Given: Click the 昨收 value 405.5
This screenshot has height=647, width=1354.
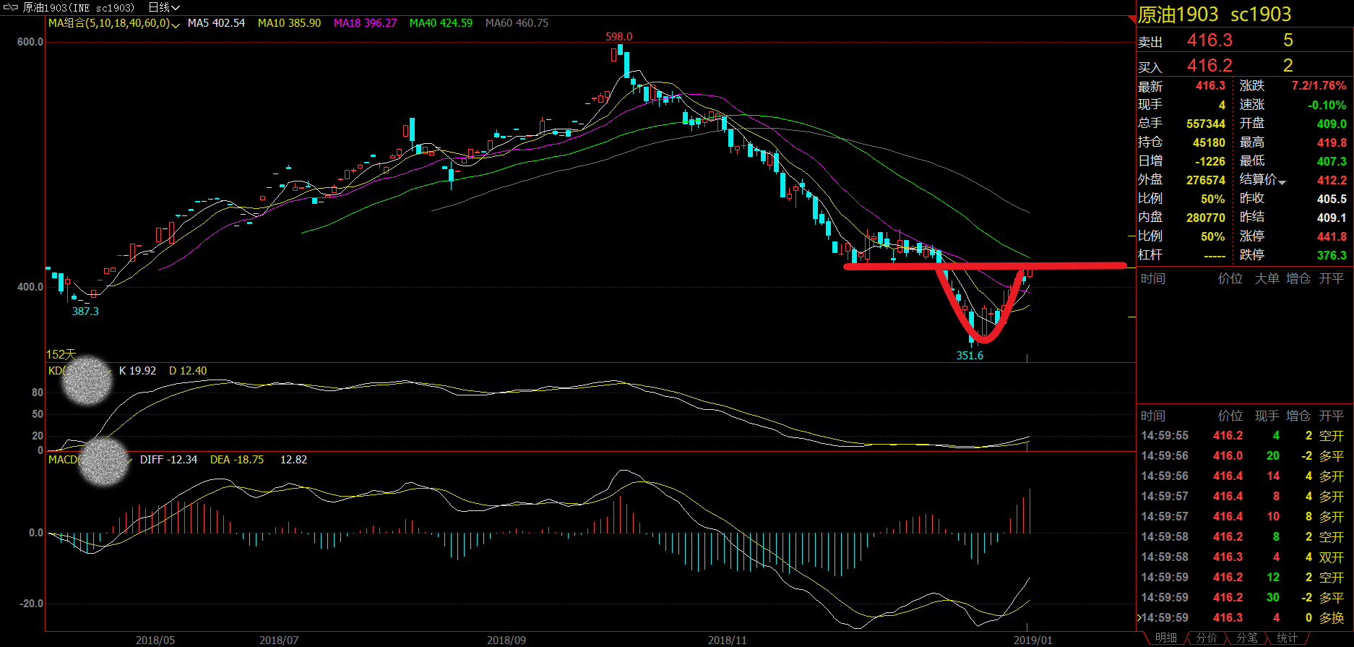Looking at the screenshot, I should point(1332,198).
